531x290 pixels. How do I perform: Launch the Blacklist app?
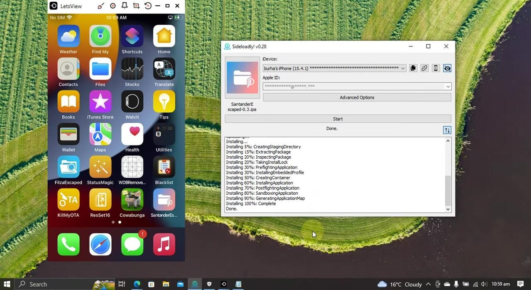pos(164,167)
